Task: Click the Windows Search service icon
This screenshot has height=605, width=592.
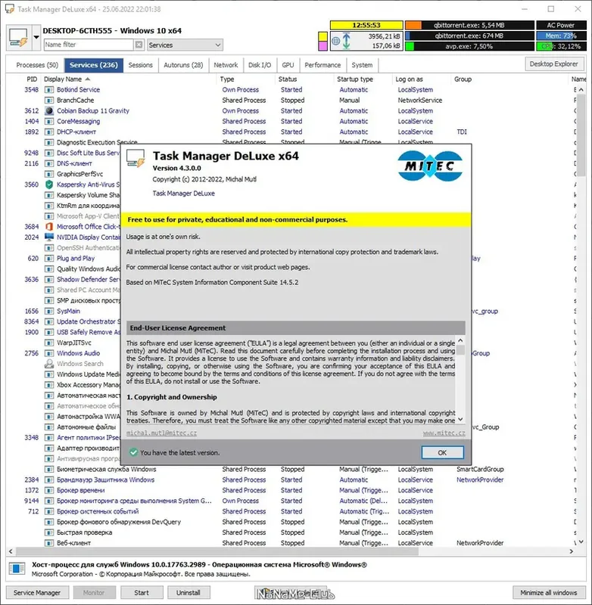Action: pos(49,364)
